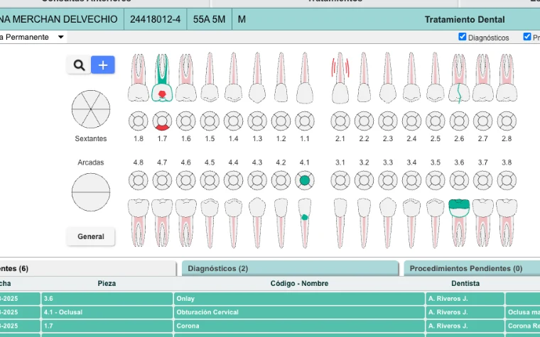The height and width of the screenshot is (337, 540).
Task: Uncheck the Diagnósticos checkbox
Action: tap(463, 36)
